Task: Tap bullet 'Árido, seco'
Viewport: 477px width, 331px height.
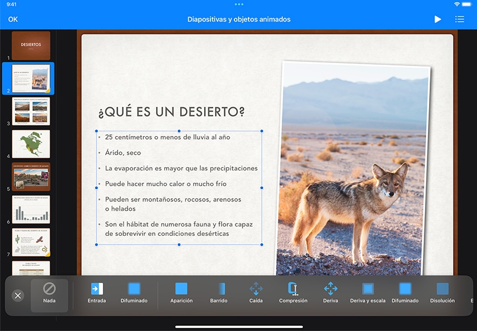Action: [x=123, y=152]
